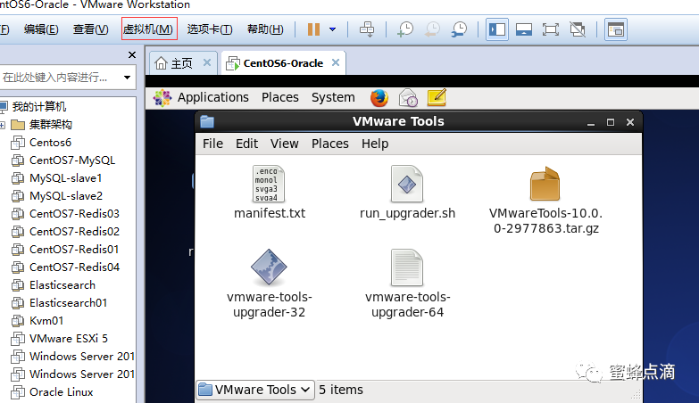Expand the 集群架构 folder in the library
The height and width of the screenshot is (403, 699).
[3, 125]
